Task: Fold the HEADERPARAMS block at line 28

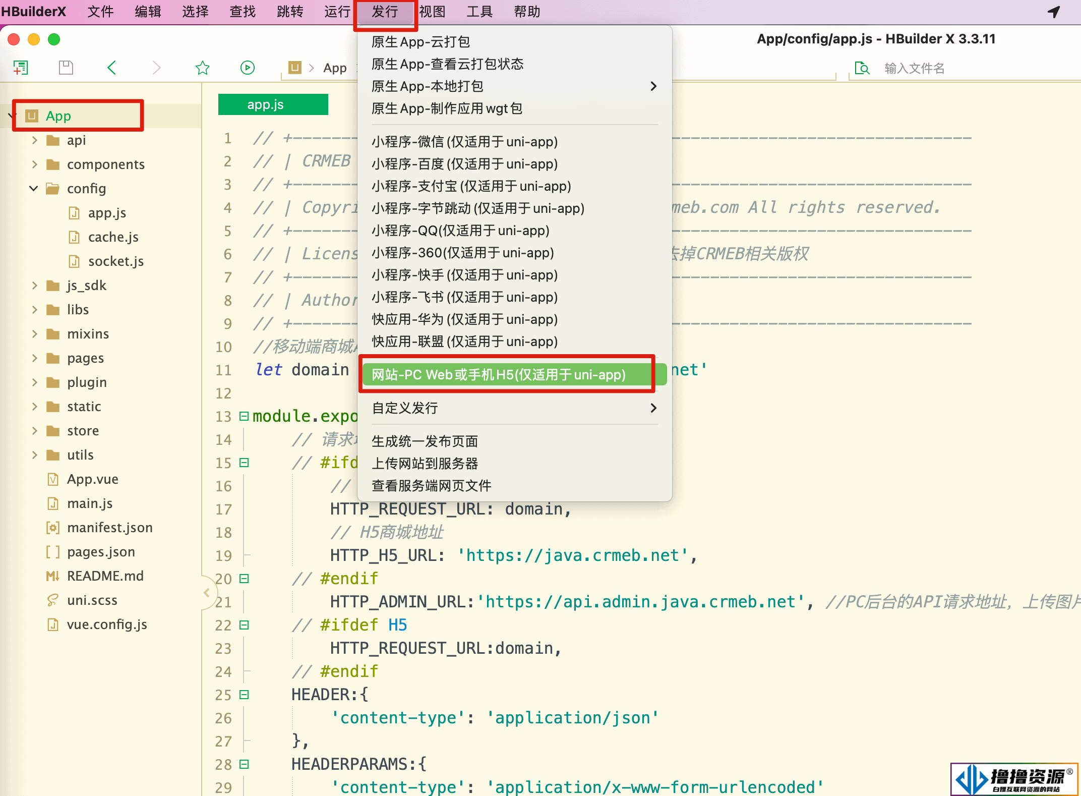Action: [244, 764]
